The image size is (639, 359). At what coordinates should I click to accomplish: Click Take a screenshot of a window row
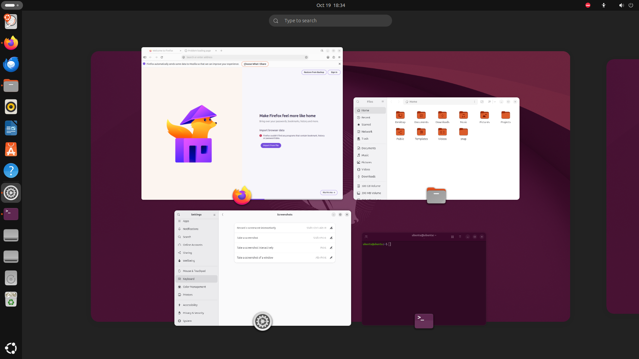pos(285,258)
